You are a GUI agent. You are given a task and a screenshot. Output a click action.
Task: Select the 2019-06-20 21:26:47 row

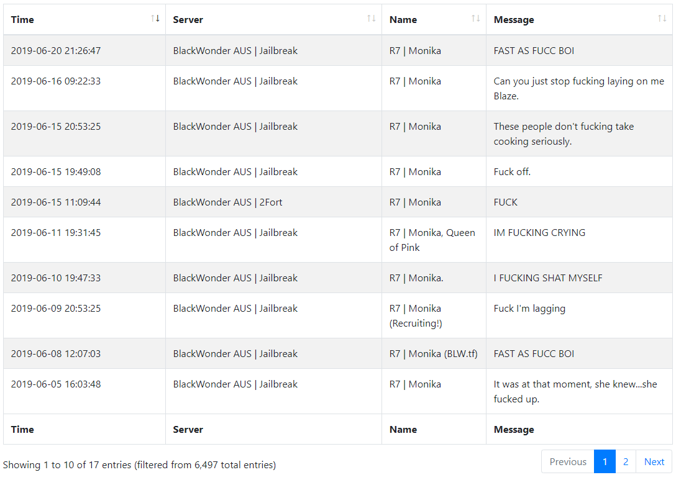[x=338, y=50]
